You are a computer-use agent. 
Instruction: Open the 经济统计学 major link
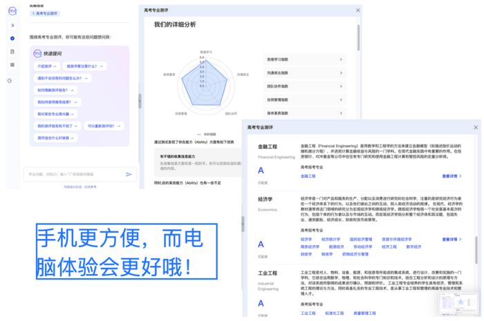click(x=331, y=240)
